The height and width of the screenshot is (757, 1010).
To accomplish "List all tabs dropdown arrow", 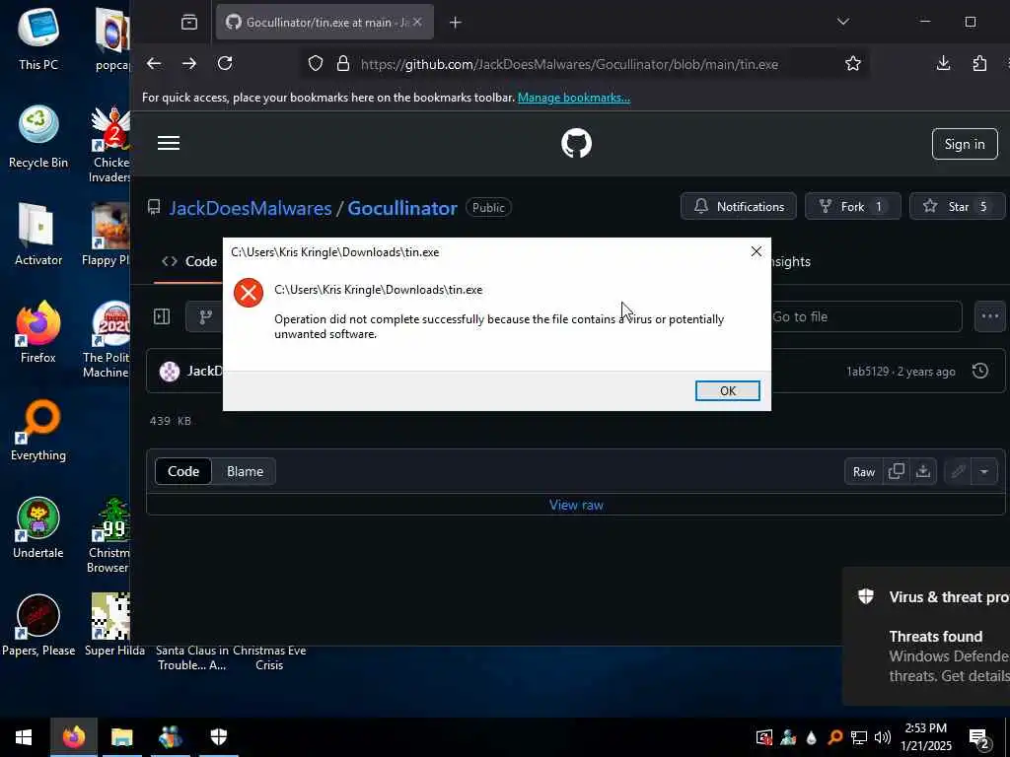I will pos(842,22).
